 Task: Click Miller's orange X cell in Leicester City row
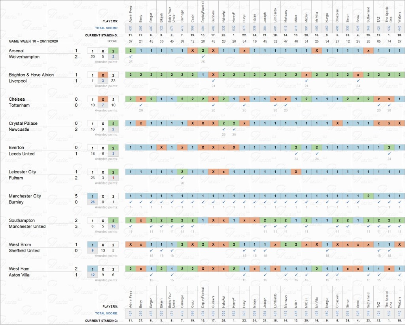click(296, 172)
